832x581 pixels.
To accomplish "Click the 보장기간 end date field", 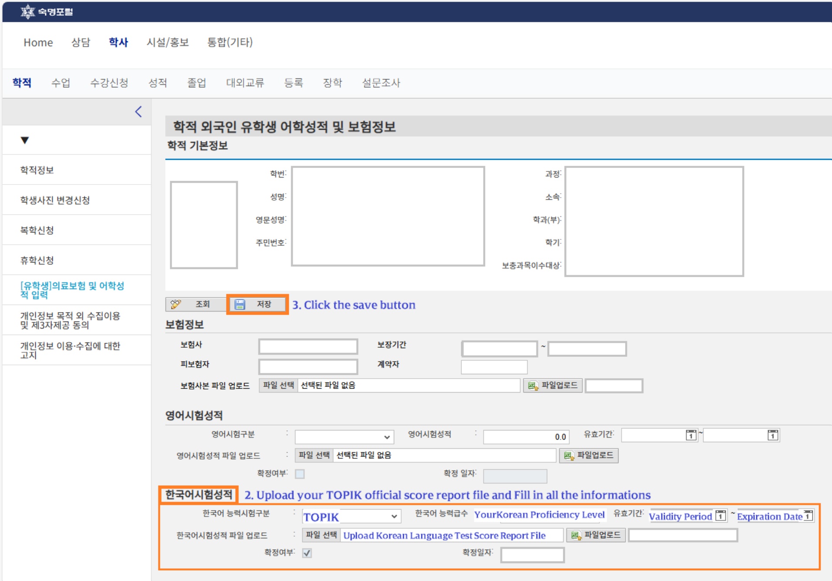I will click(x=587, y=349).
